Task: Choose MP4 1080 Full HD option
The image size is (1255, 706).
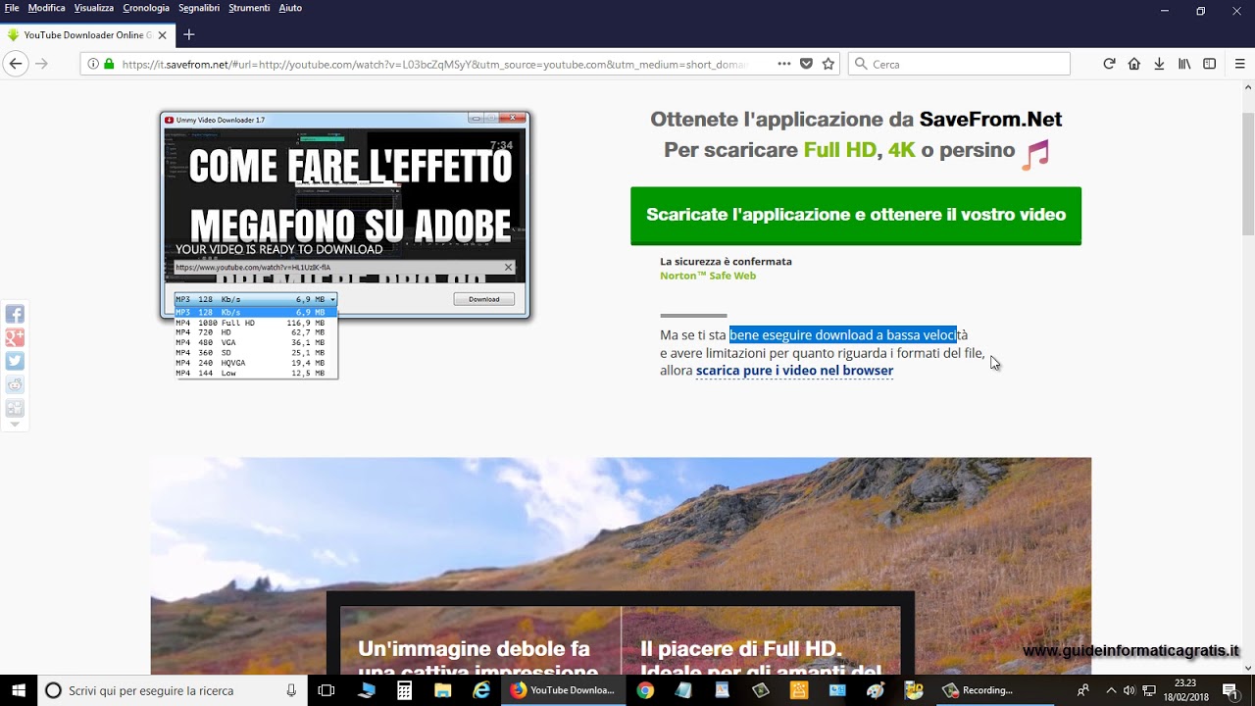Action: (255, 323)
